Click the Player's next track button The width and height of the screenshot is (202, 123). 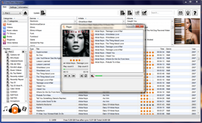coord(74,76)
